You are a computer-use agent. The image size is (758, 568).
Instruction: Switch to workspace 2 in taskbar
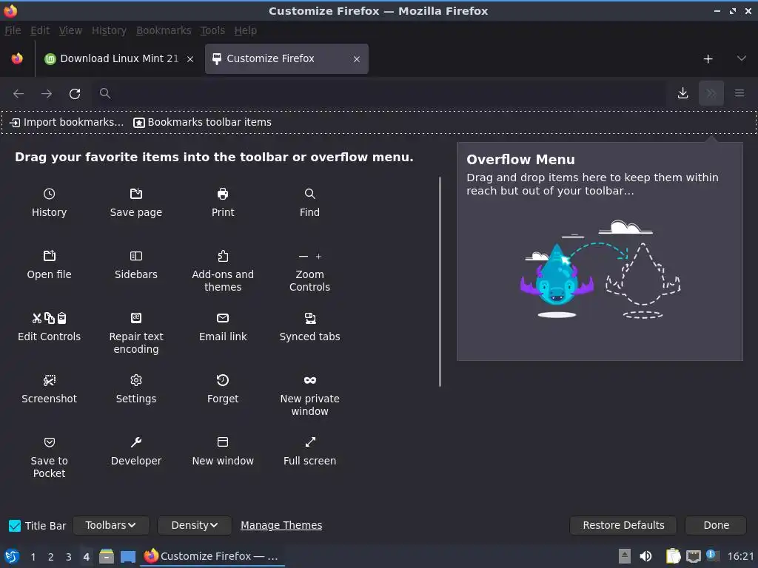(x=50, y=556)
